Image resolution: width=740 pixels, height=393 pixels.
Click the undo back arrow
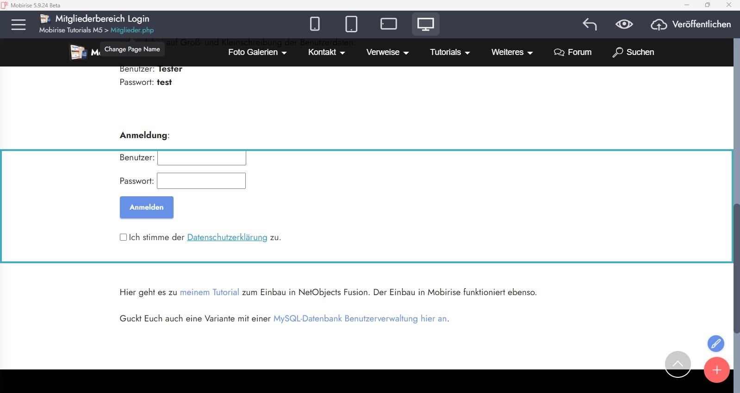[x=590, y=24]
